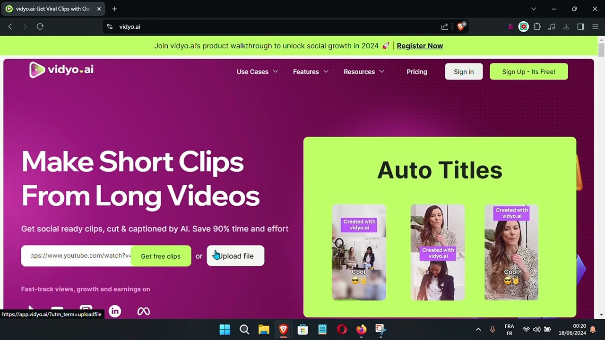The height and width of the screenshot is (340, 605).
Task: Open Windows Start menu
Action: 225,329
